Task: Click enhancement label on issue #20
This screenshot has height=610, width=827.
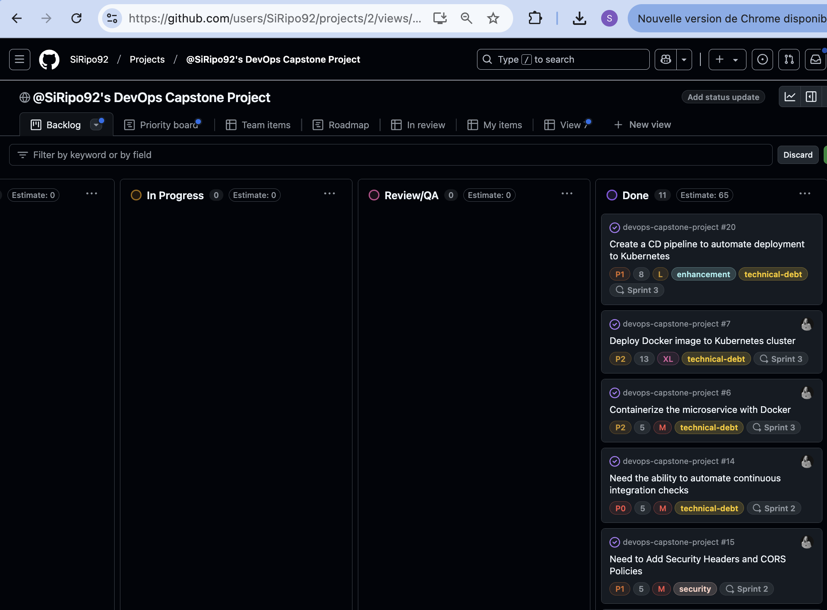Action: (703, 274)
